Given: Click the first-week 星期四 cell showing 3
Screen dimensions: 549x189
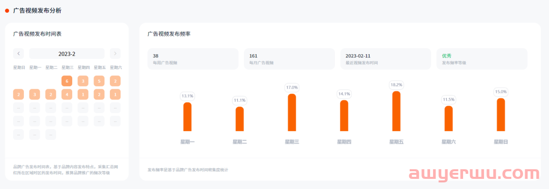Looking at the screenshot, I should [x=83, y=81].
